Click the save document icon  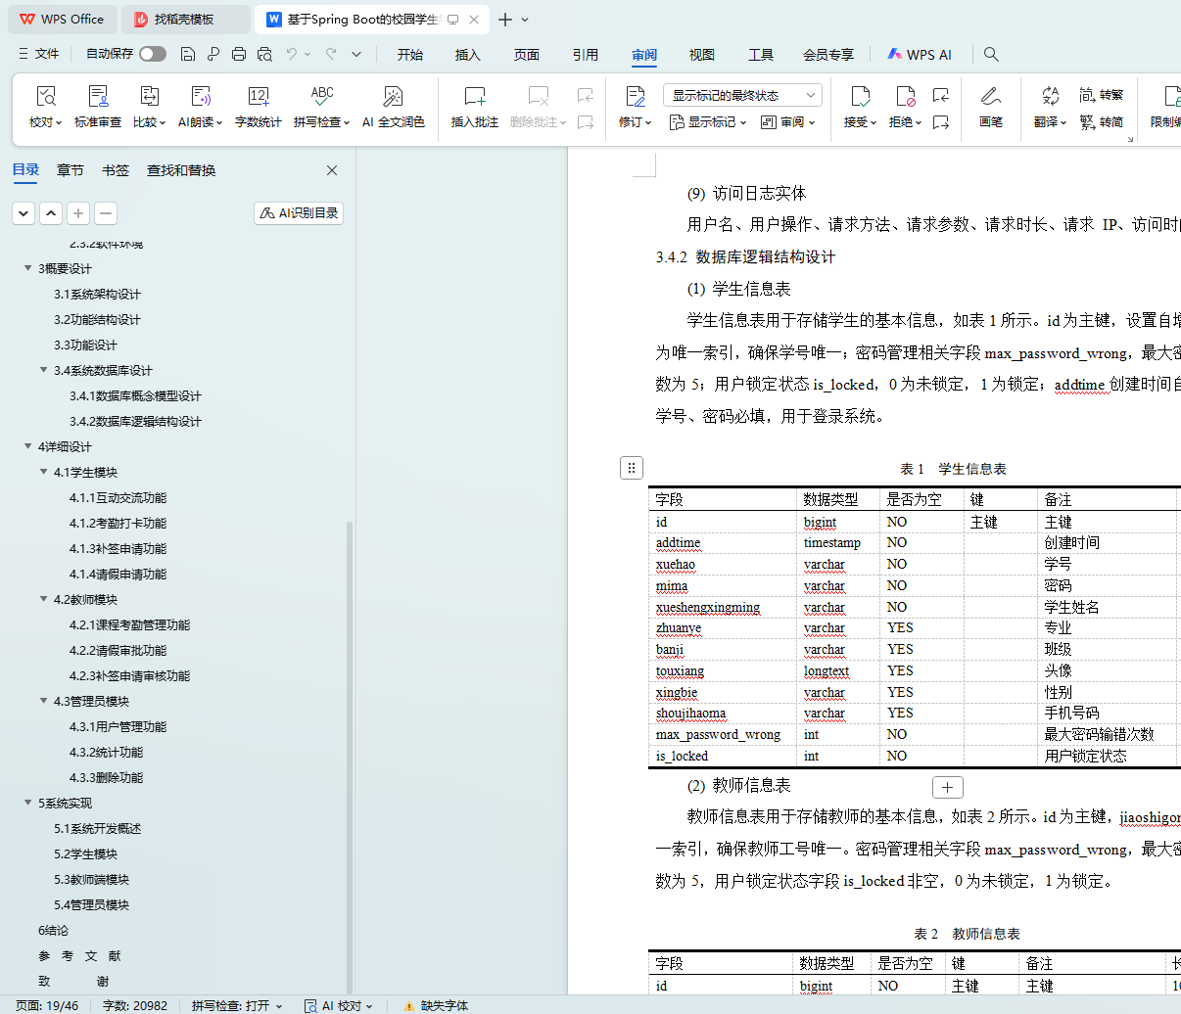tap(188, 54)
